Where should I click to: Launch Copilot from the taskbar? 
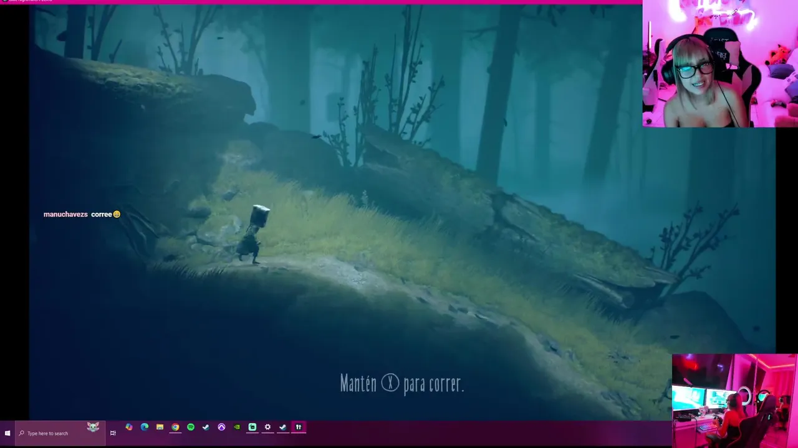tap(129, 427)
